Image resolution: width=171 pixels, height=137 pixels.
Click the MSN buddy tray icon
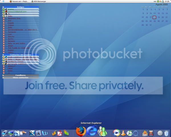tap(163, 1)
